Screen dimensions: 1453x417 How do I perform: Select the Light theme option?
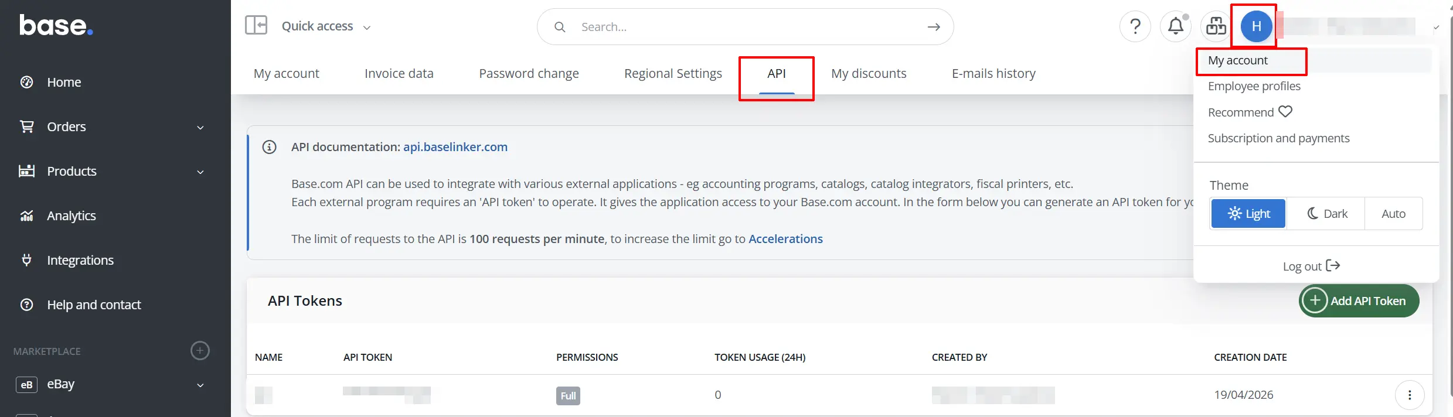[1248, 214]
